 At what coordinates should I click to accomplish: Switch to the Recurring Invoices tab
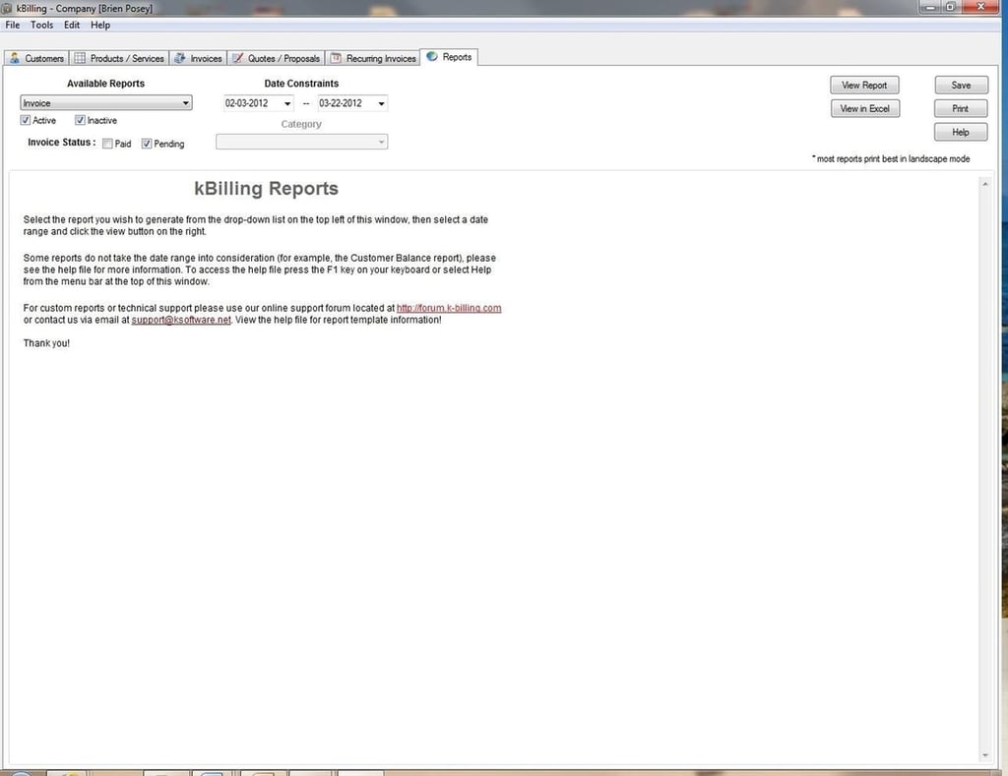pyautogui.click(x=373, y=58)
